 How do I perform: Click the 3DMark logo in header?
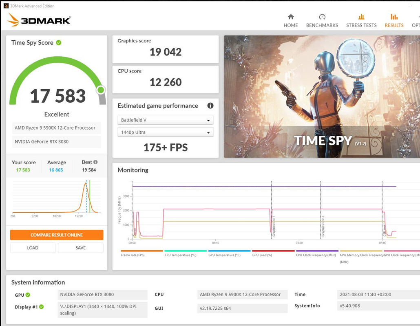coord(39,20)
